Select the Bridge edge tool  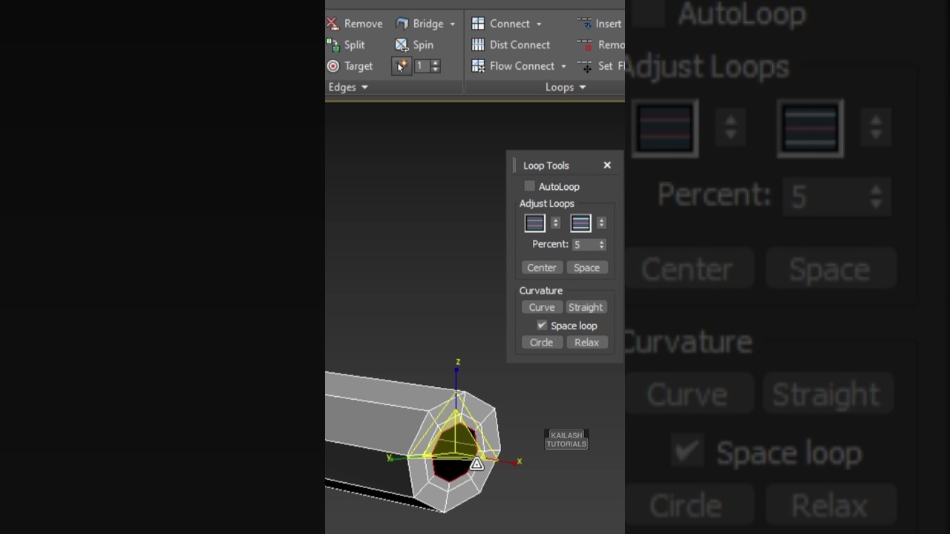[x=419, y=24]
